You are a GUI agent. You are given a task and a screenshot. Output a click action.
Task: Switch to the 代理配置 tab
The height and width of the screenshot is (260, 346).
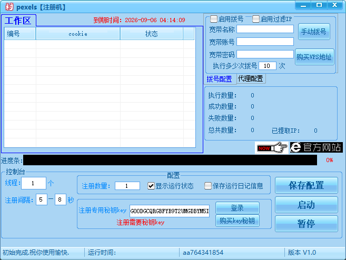[251, 79]
